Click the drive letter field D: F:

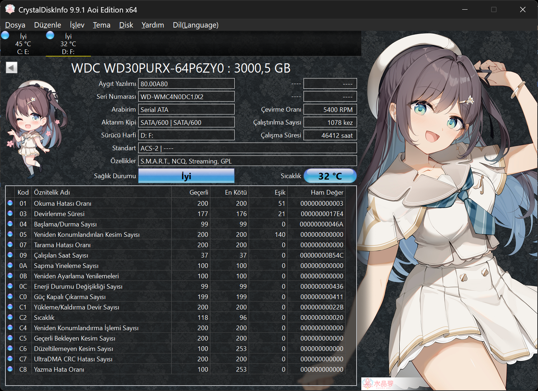pyautogui.click(x=186, y=135)
